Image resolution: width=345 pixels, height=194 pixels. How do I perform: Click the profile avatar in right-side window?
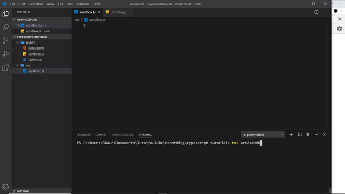(x=335, y=11)
